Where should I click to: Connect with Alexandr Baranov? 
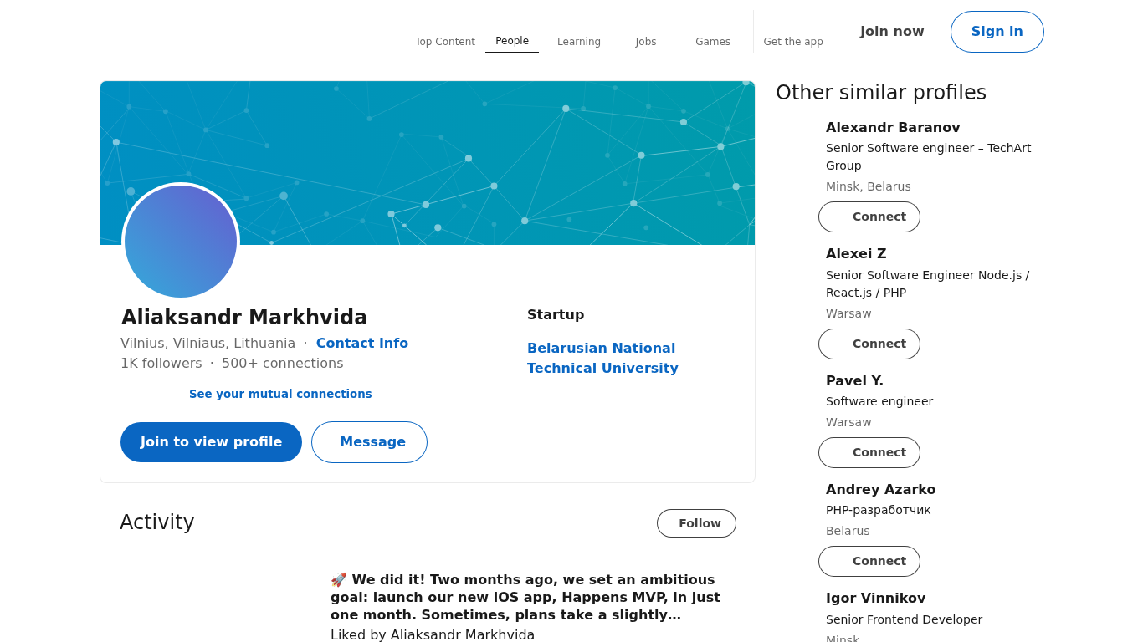pyautogui.click(x=869, y=217)
